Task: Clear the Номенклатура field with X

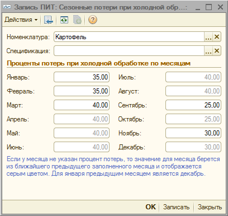Action: [217, 37]
